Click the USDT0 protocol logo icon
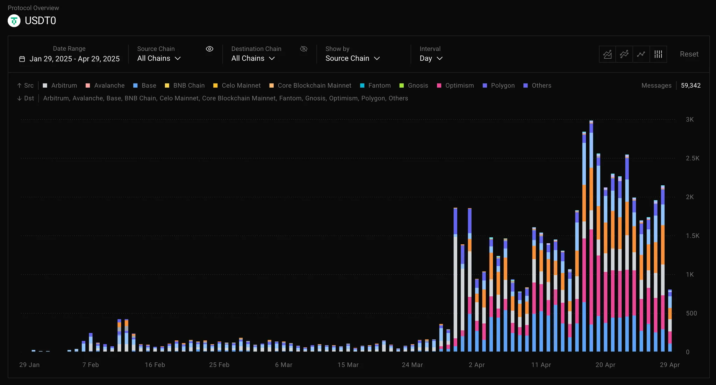Image resolution: width=716 pixels, height=385 pixels. coord(14,21)
